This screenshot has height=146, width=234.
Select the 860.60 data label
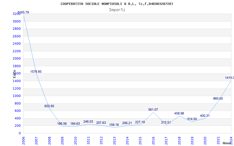coord(218,99)
